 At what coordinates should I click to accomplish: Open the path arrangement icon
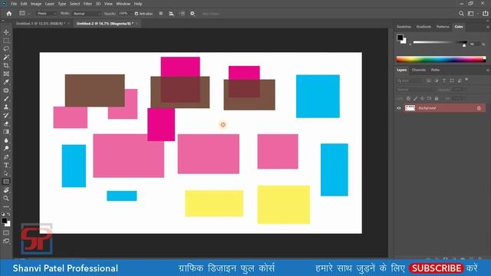(183, 14)
